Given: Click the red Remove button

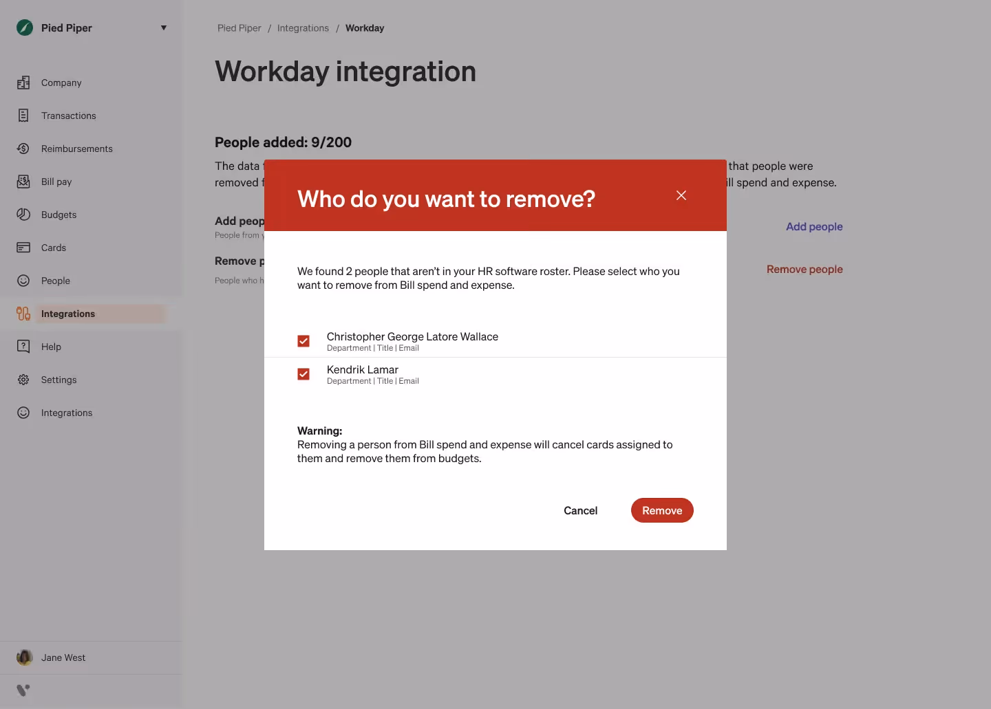Looking at the screenshot, I should (662, 510).
